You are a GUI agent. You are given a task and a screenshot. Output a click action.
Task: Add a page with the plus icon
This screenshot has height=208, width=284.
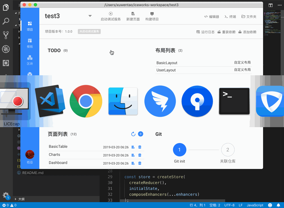point(141,134)
